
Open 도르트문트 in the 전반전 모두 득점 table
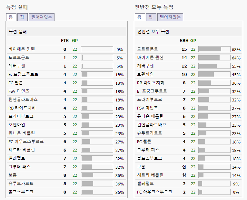147,49
